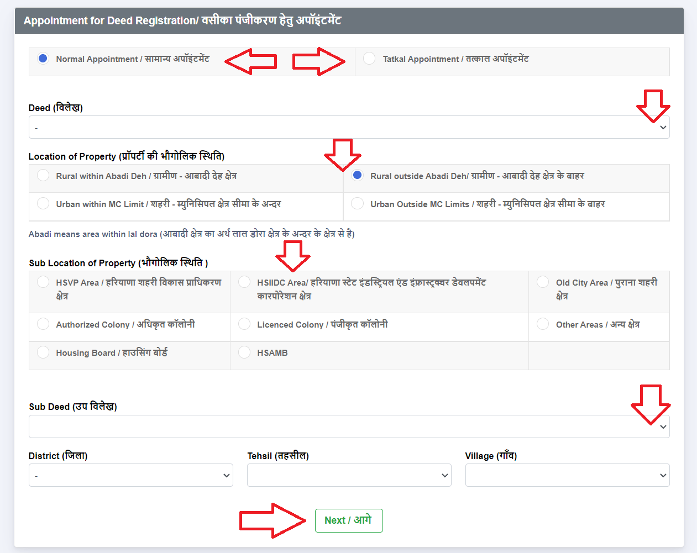Open the Tehsil dropdown menu
697x553 pixels.
(x=349, y=476)
